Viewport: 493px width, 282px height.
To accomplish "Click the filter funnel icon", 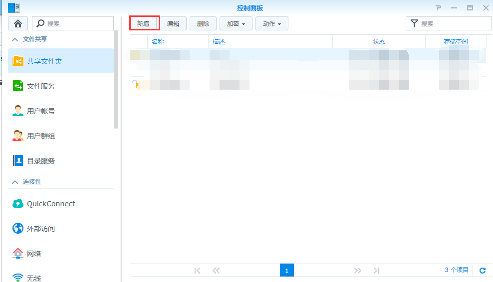I will (x=414, y=23).
